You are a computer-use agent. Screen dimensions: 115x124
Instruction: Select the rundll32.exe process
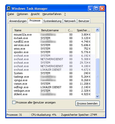click(x=54, y=42)
